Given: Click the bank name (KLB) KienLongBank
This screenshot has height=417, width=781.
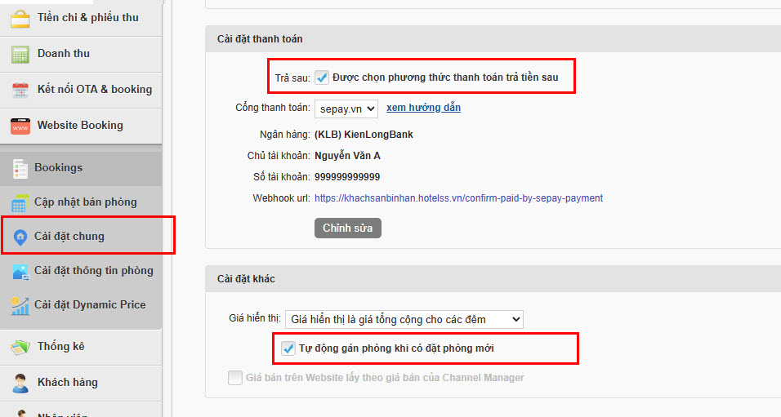Looking at the screenshot, I should click(x=364, y=135).
